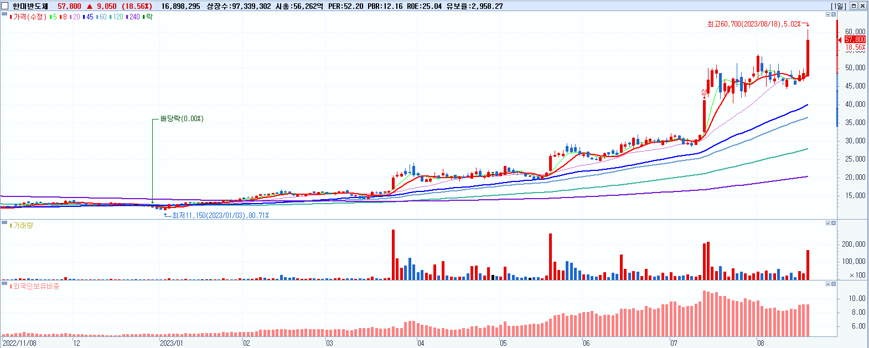Viewport: 869px width, 348px height.
Task: Click the tall red candle at chart's latest day
Action: coord(808,58)
